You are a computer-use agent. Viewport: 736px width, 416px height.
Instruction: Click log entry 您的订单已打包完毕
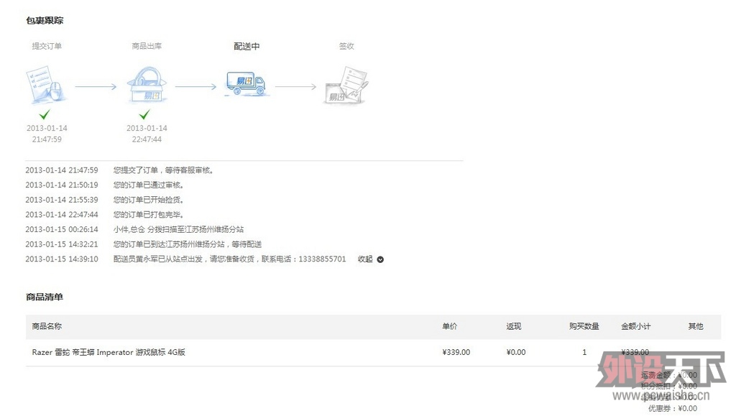(149, 214)
